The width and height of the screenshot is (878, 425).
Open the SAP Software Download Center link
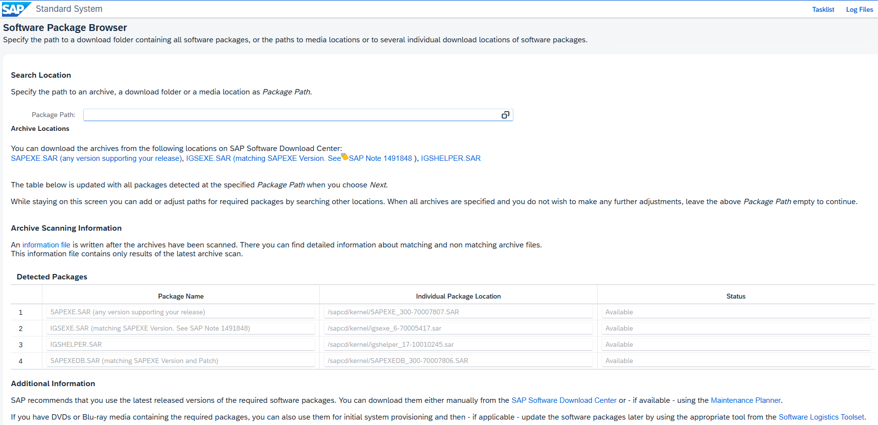tap(564, 400)
